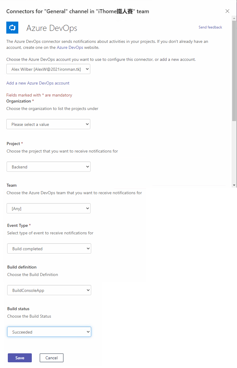The width and height of the screenshot is (237, 368).
Task: Expand the Organization 'Please select a value' dropdown
Action: coord(48,124)
